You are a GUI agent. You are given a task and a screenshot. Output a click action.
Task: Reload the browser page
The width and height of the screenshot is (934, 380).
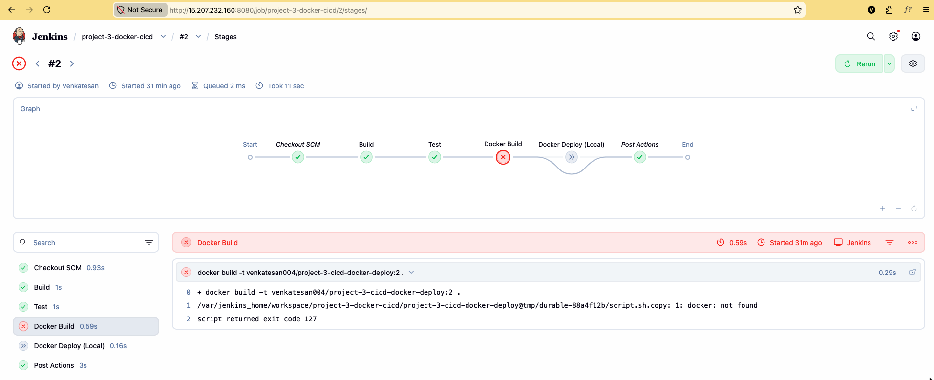tap(47, 10)
